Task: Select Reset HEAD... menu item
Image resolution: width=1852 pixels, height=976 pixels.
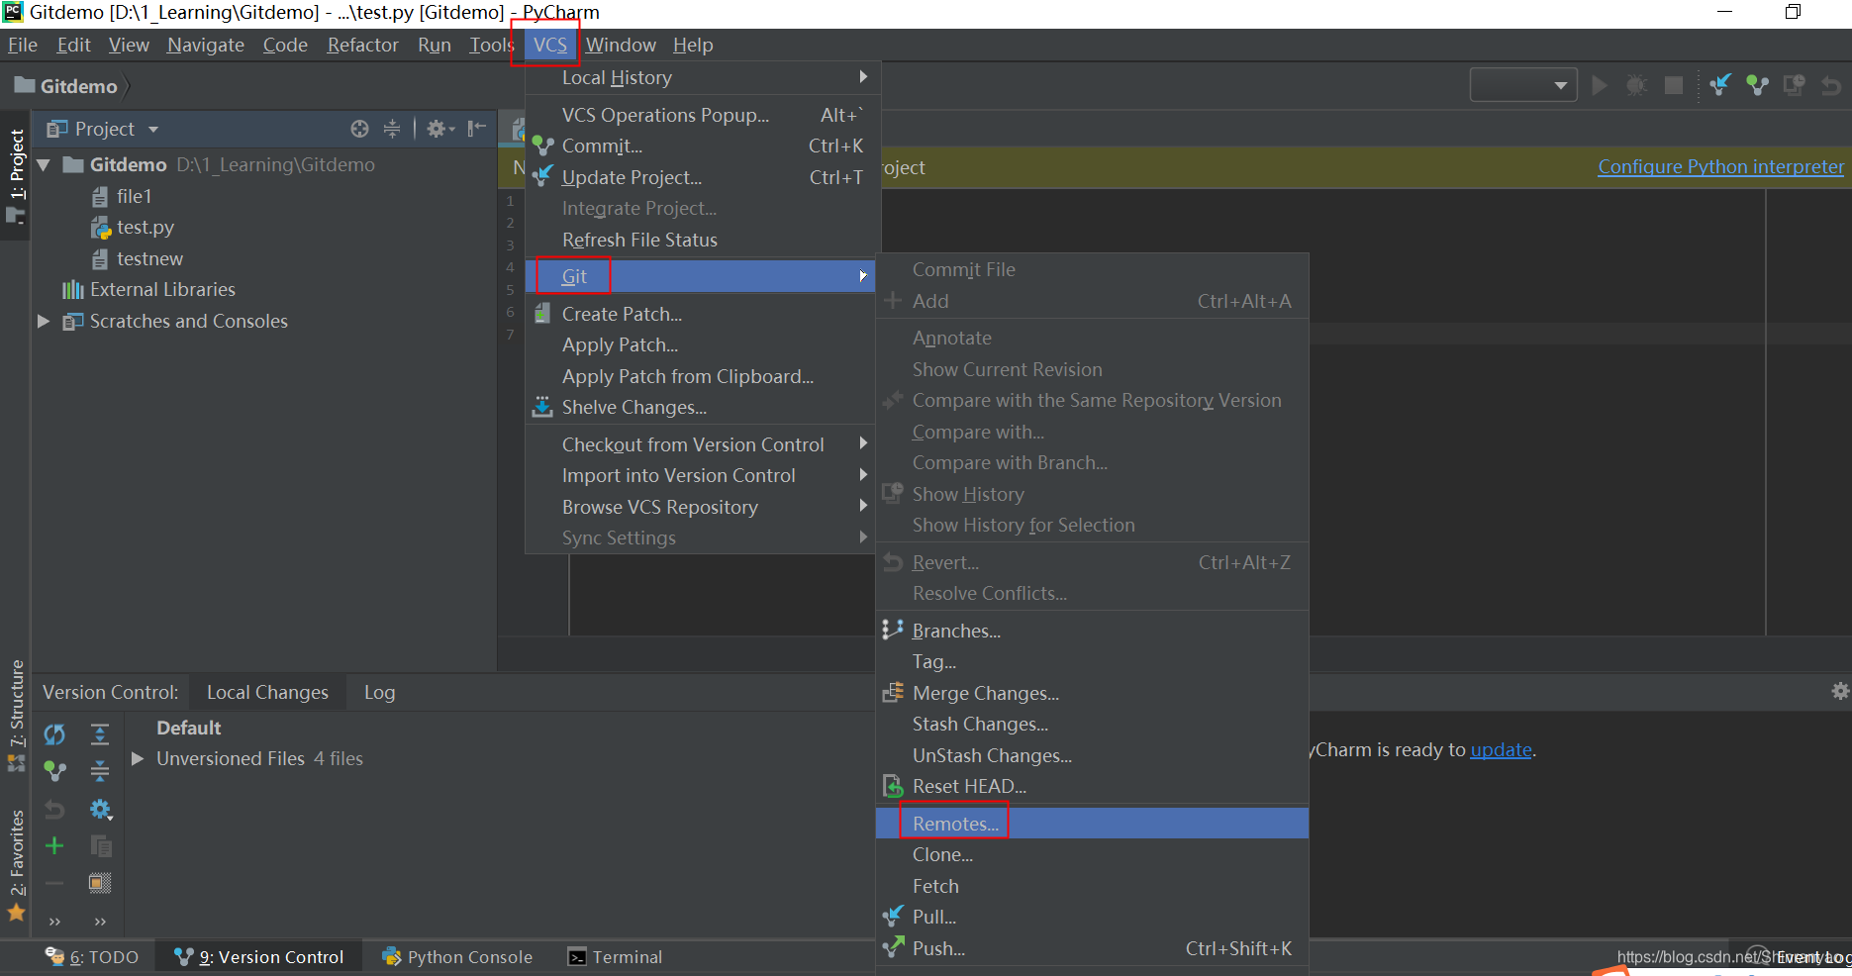Action: coord(1093,786)
